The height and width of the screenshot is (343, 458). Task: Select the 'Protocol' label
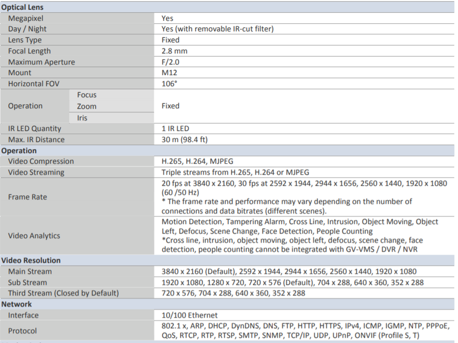pyautogui.click(x=22, y=331)
